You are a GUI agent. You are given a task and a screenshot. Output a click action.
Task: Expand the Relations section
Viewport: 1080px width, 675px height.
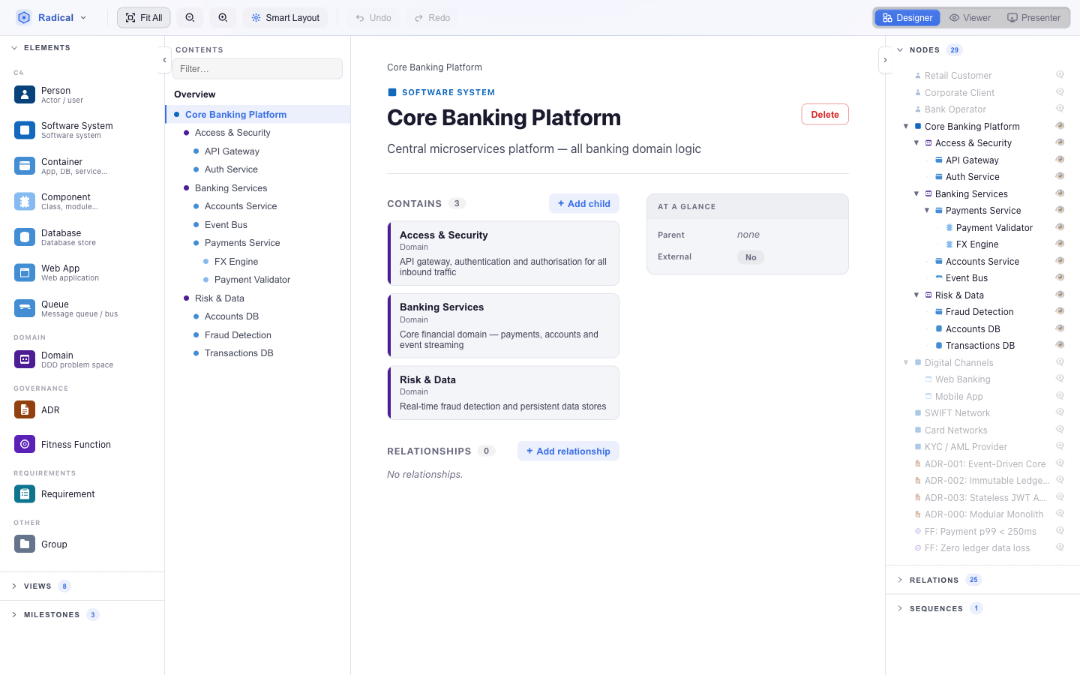900,580
